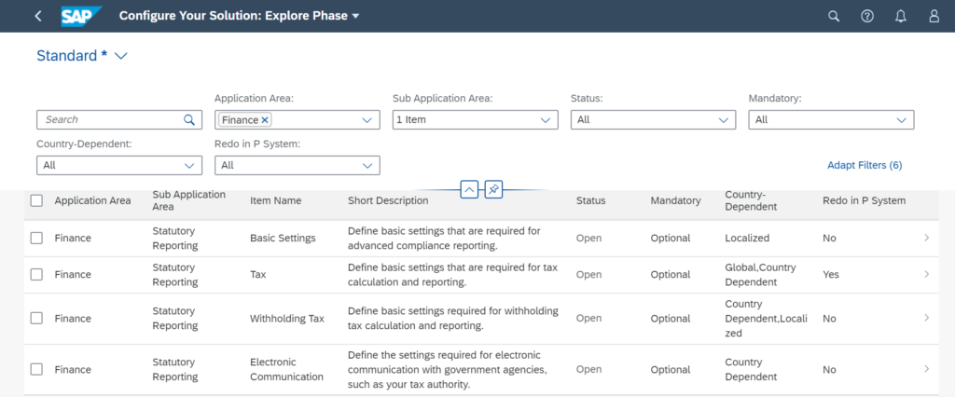The height and width of the screenshot is (397, 955).
Task: Click the Redo in P System column header
Action: (864, 200)
